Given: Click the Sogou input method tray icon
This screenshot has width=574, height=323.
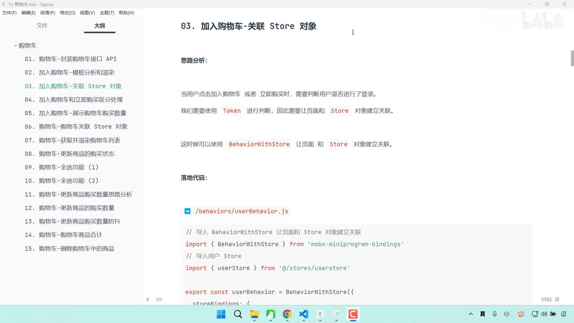Looking at the screenshot, I should pos(521,314).
